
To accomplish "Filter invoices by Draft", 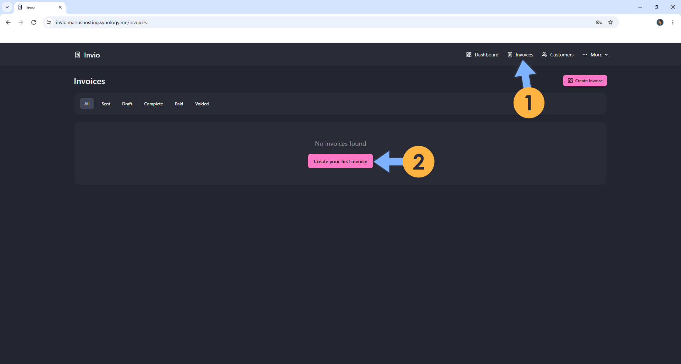I will pyautogui.click(x=127, y=104).
